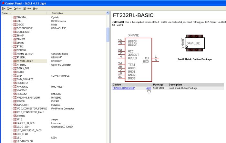Click the device icon next to FT232RL-BASIC

[x=15, y=61]
